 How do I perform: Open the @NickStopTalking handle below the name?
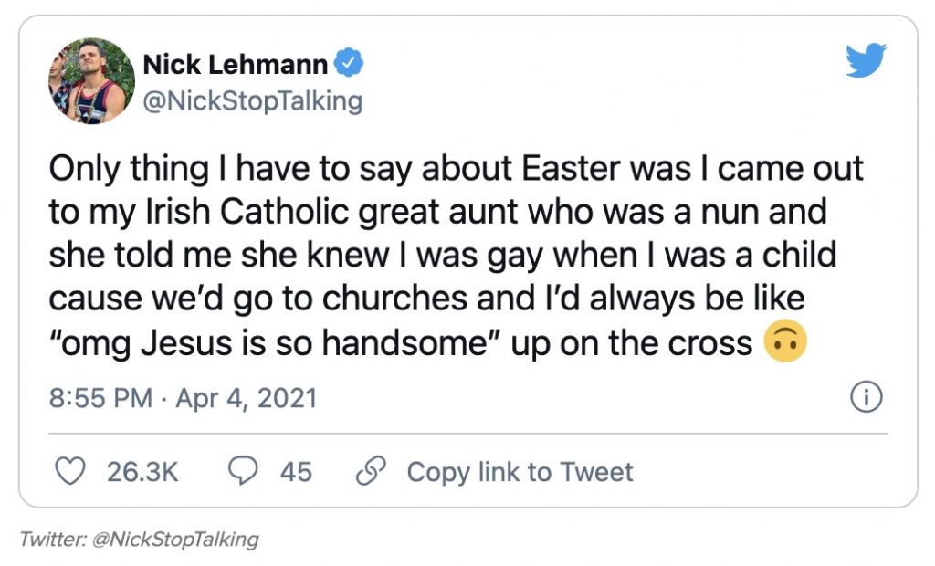[x=252, y=100]
